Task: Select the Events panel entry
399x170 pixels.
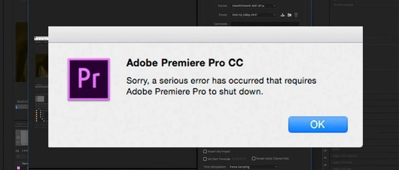Action: [x=336, y=149]
